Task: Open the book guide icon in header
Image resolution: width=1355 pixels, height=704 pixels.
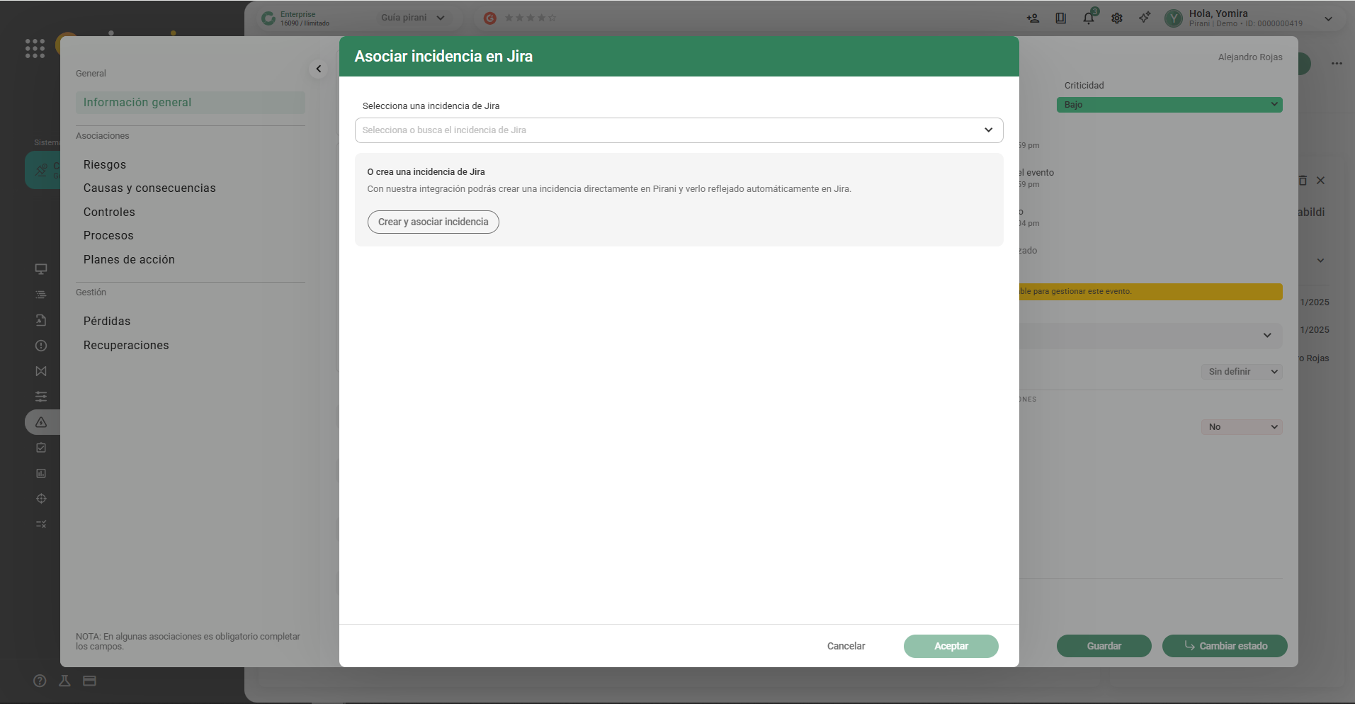Action: point(1060,18)
